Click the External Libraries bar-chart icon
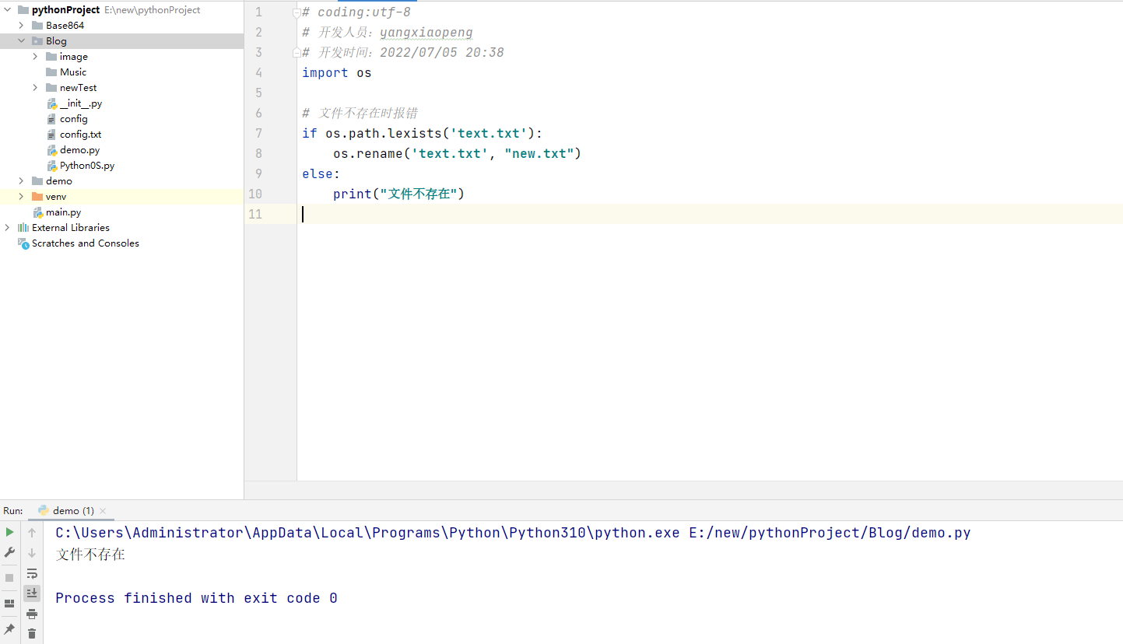This screenshot has height=644, width=1123. click(x=23, y=228)
